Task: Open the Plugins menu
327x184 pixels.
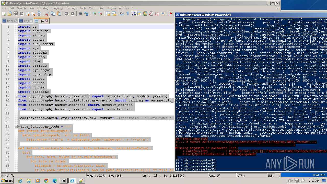Action: (111, 8)
